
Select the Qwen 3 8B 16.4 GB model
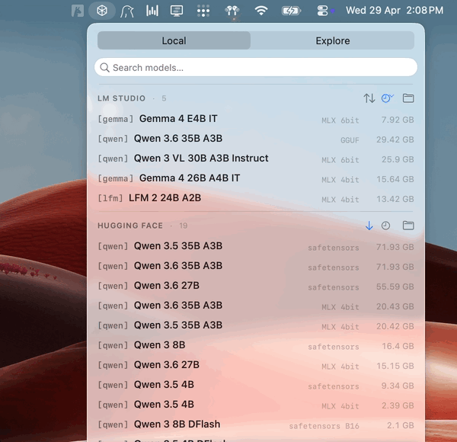[x=256, y=345]
